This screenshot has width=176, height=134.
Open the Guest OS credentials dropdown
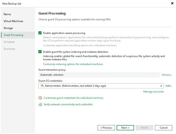[x=101, y=86]
